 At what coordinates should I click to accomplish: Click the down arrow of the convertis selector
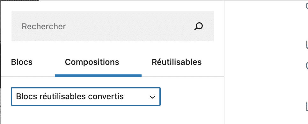pyautogui.click(x=152, y=97)
